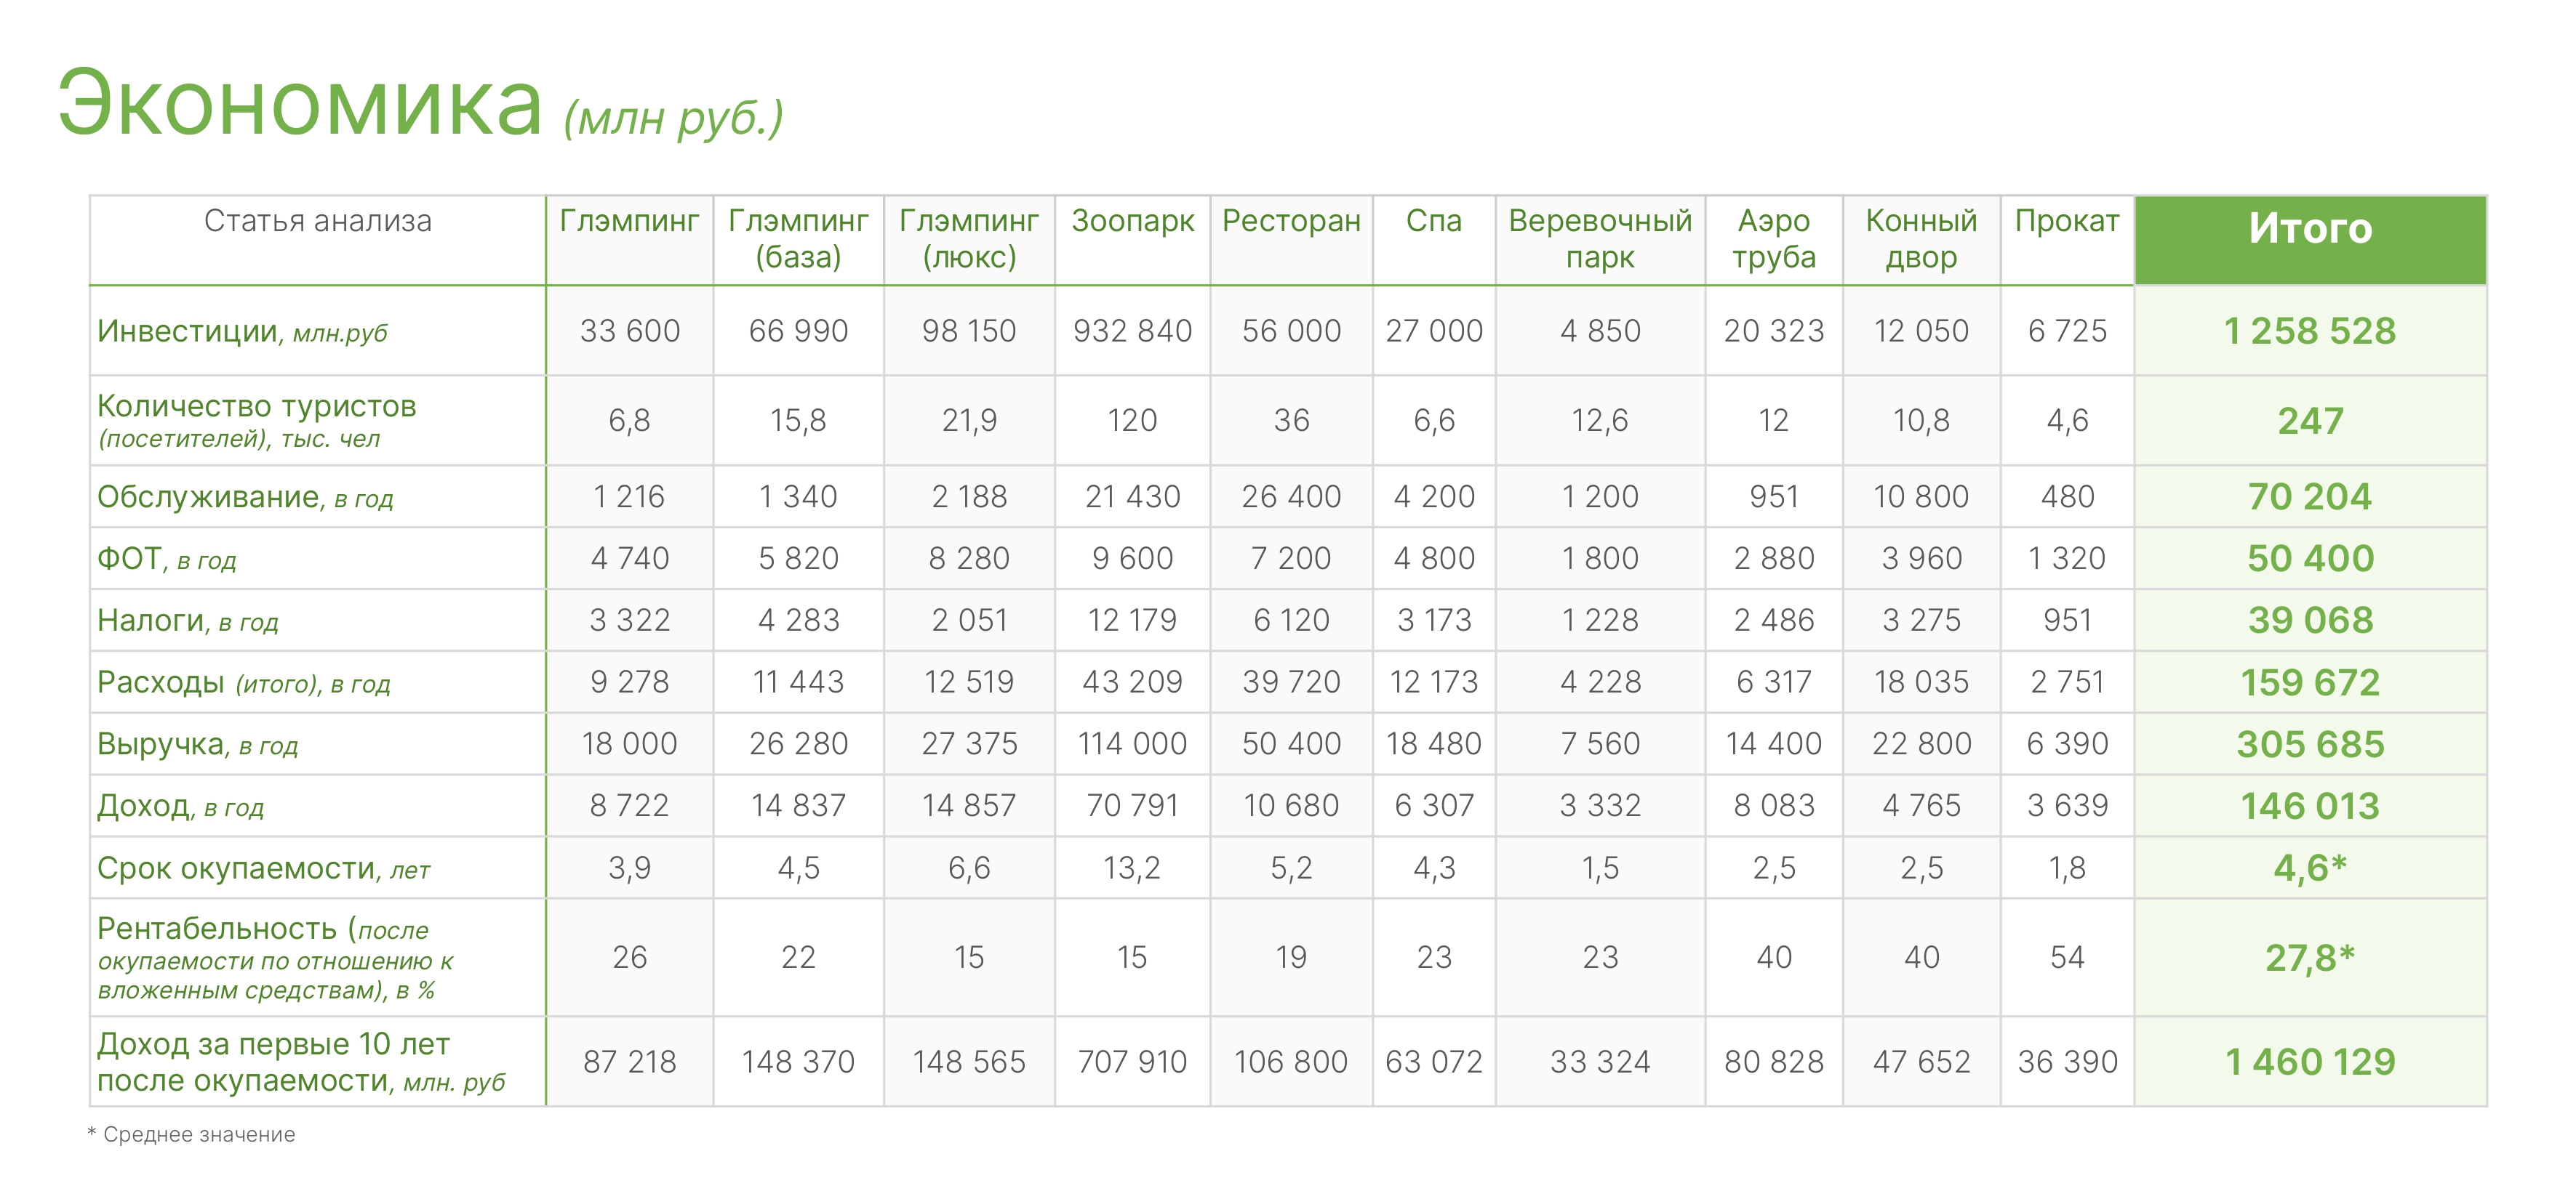Click zoo revenue value 114 000
The width and height of the screenshot is (2576, 1199).
point(1132,744)
